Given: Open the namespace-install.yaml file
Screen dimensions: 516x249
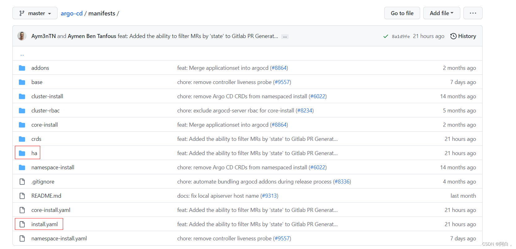Looking at the screenshot, I should pos(59,238).
